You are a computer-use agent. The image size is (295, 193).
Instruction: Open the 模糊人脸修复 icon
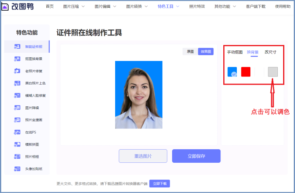click(17, 95)
